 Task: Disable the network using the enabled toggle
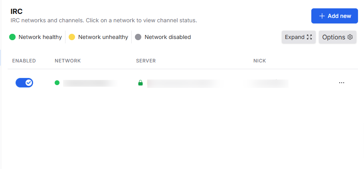(x=24, y=83)
